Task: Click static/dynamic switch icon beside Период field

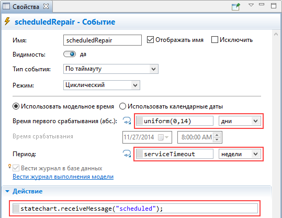Action: pyautogui.click(x=127, y=154)
